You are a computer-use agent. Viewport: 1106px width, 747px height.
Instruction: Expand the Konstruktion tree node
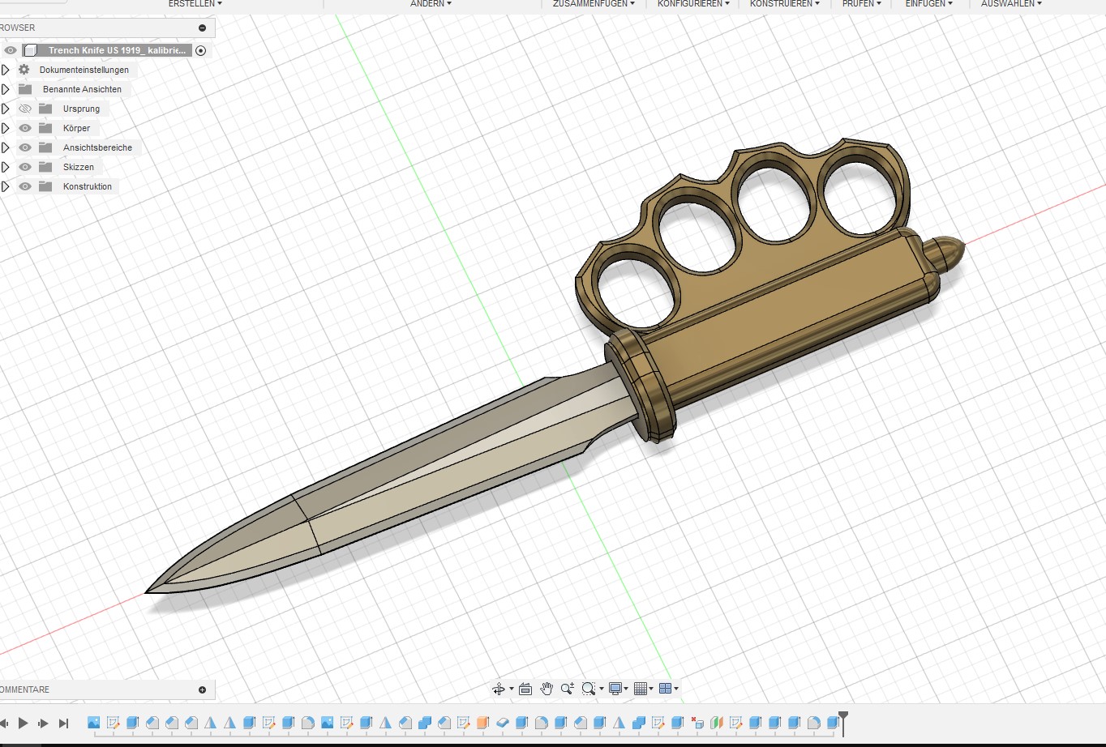pos(5,186)
